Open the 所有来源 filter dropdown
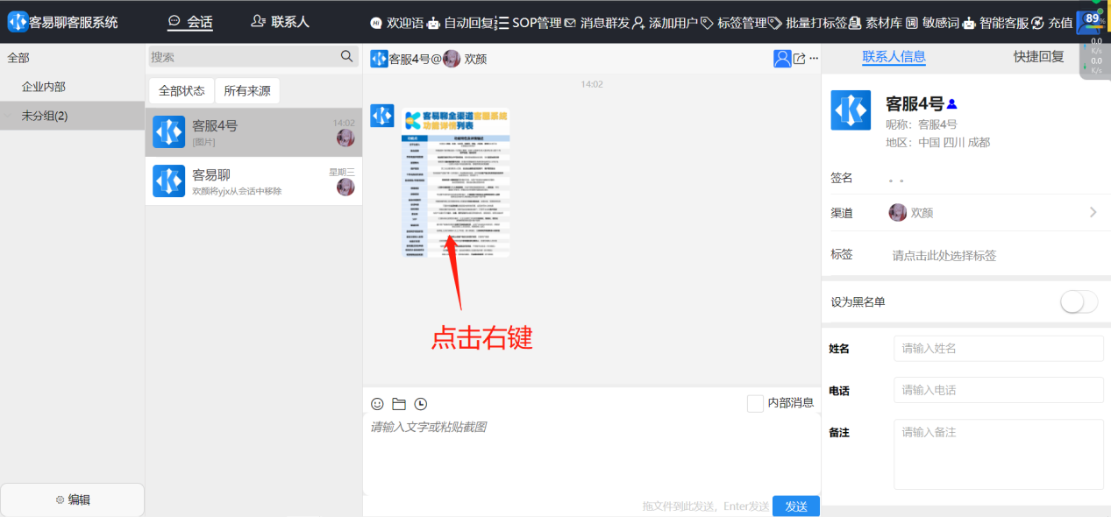 tap(247, 91)
